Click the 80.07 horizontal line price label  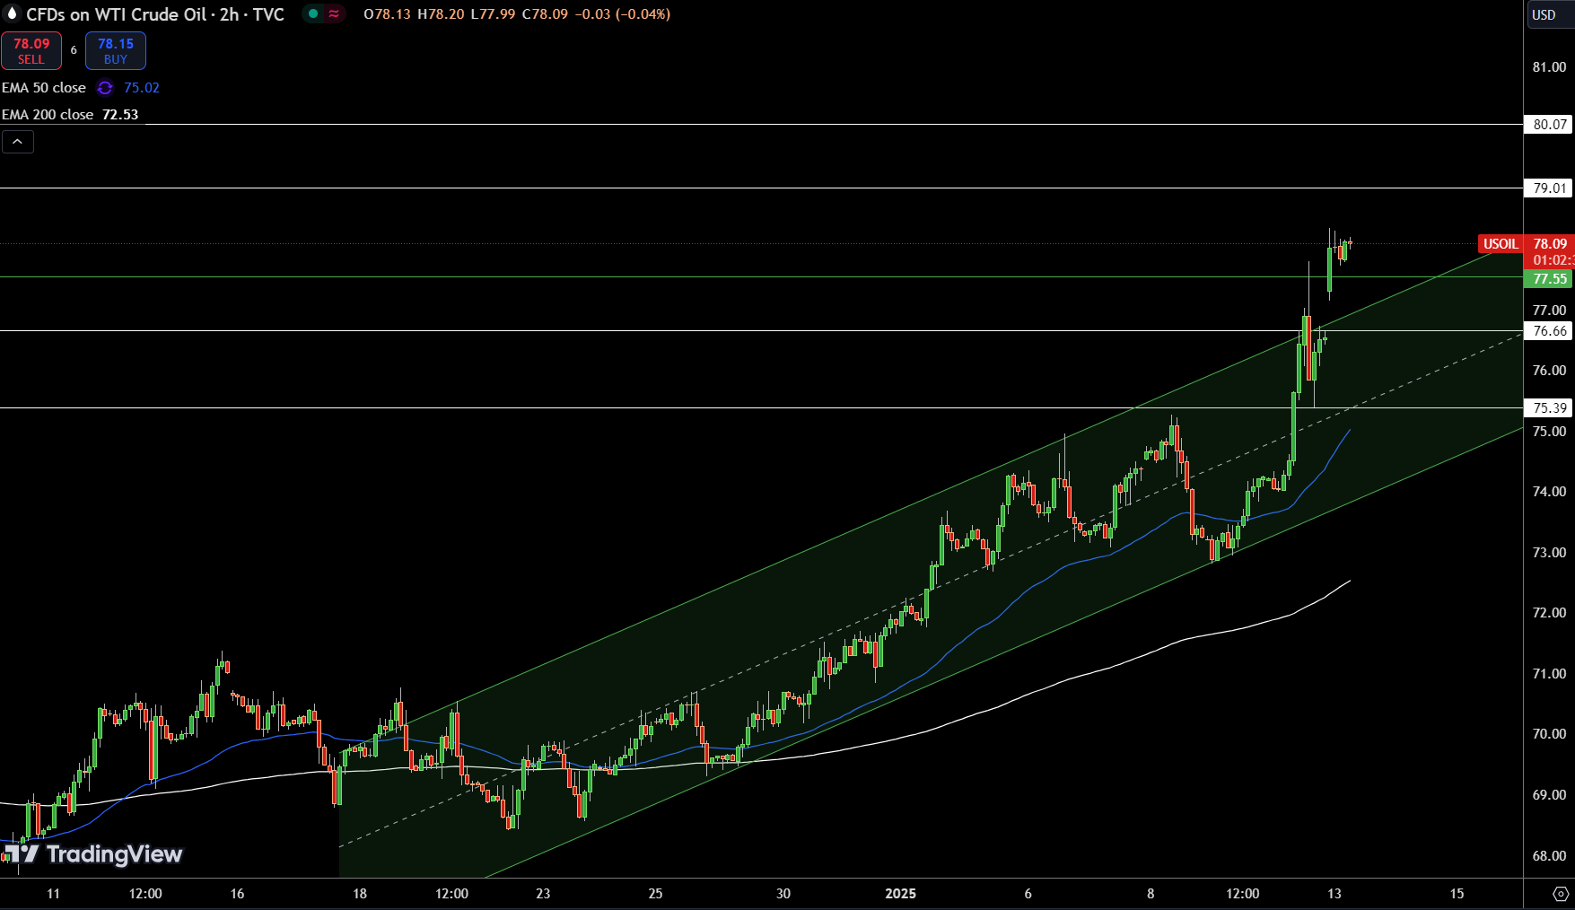coord(1549,125)
